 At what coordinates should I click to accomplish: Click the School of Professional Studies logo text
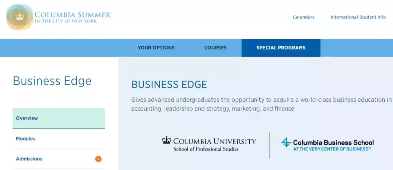tap(206, 149)
